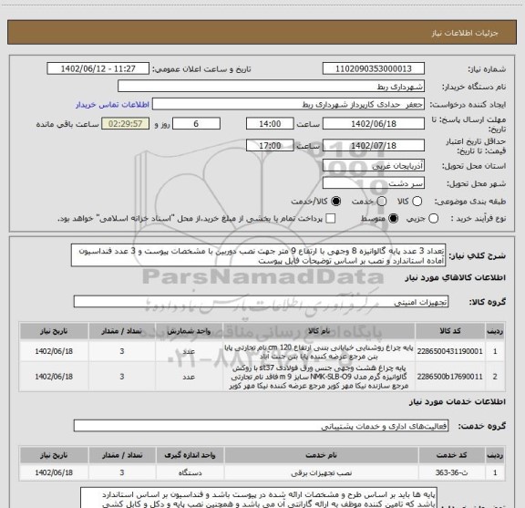Click the delivery city field سر دشت
Screen dimensions: 525x508
point(374,183)
